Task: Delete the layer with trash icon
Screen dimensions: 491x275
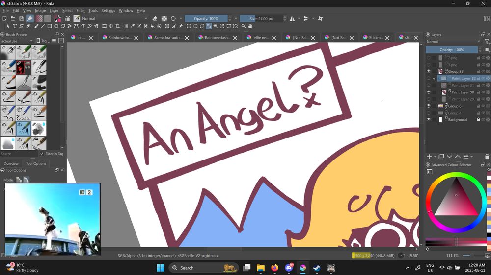Action: point(487,157)
